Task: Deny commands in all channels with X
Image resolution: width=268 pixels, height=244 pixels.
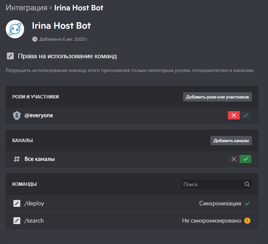Action: pos(234,159)
